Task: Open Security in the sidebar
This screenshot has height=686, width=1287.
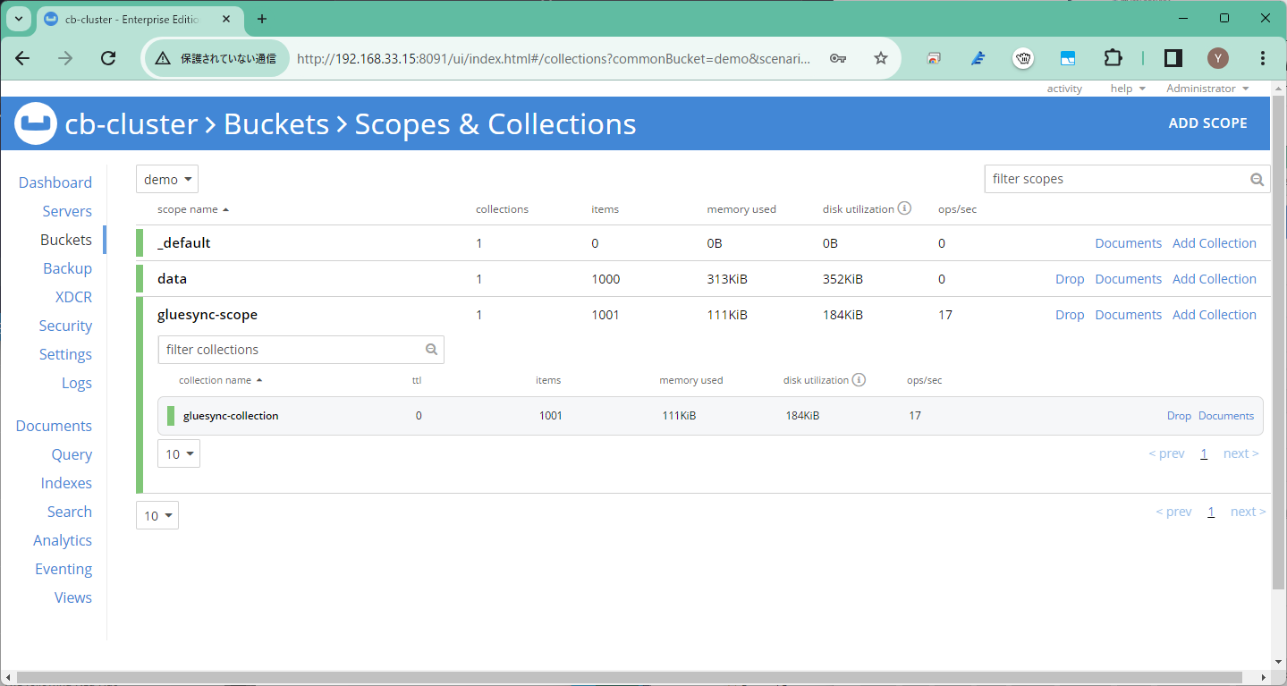Action: [x=65, y=326]
